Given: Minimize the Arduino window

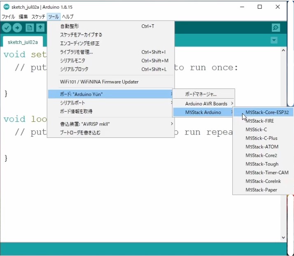Looking at the screenshot, I should click(x=242, y=7).
